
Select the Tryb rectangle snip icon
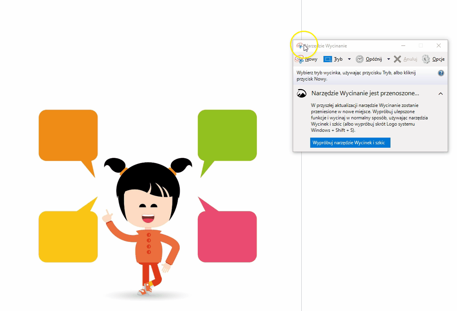tap(328, 59)
